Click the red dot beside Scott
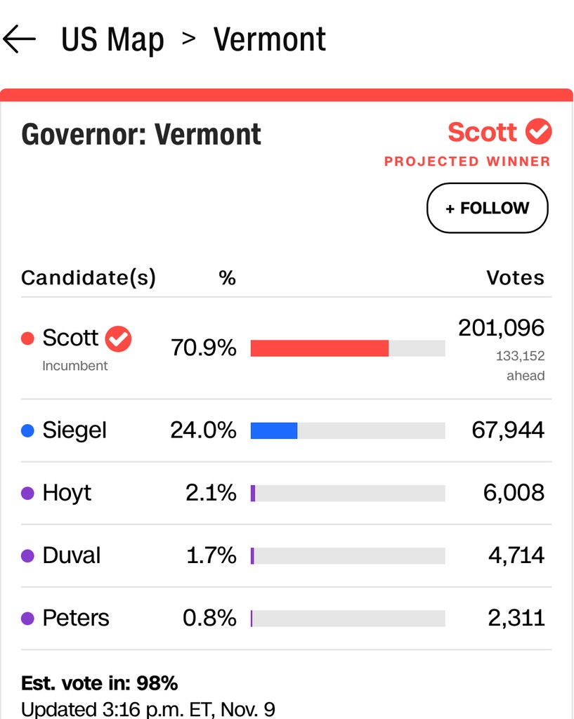Image resolution: width=574 pixels, height=719 pixels. coord(27,339)
